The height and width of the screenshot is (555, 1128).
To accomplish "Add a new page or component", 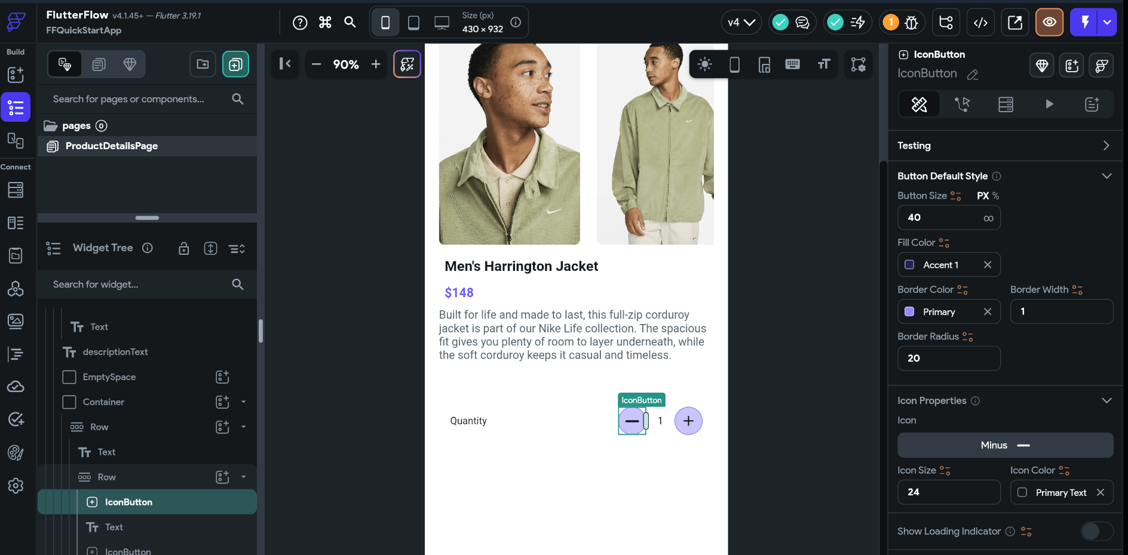I will (x=235, y=64).
